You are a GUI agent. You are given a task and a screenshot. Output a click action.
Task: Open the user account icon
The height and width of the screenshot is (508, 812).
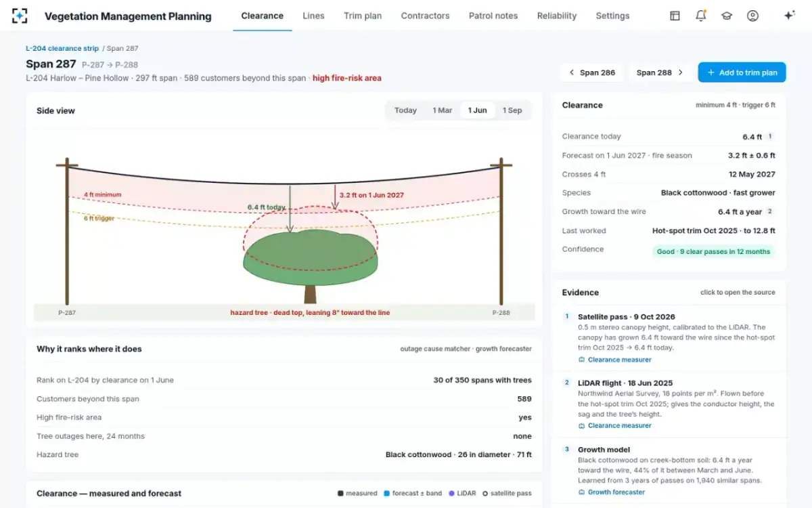[x=752, y=16]
